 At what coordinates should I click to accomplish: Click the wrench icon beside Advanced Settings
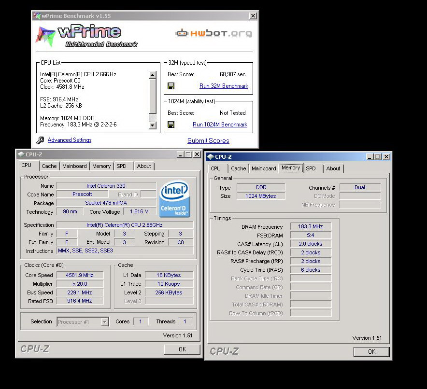[x=40, y=140]
